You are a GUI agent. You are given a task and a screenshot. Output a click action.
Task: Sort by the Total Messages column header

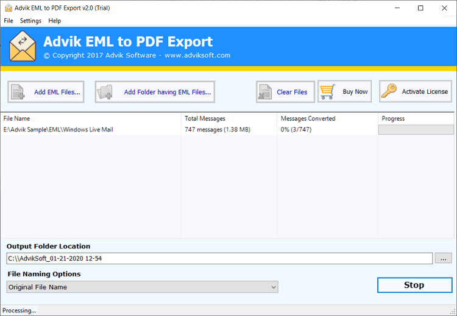click(x=229, y=119)
